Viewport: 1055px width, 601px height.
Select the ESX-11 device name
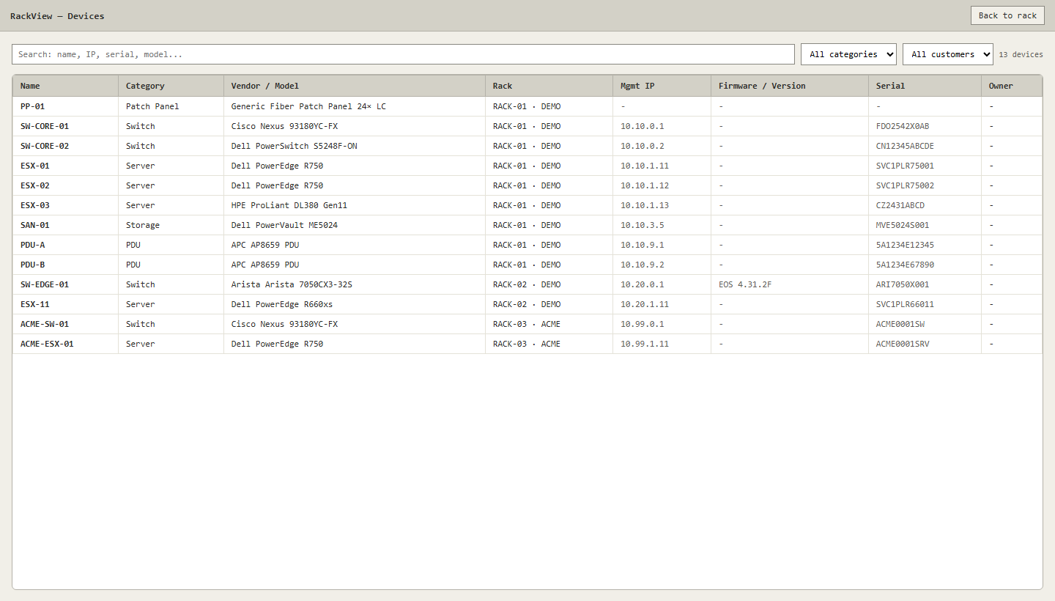pyautogui.click(x=35, y=304)
